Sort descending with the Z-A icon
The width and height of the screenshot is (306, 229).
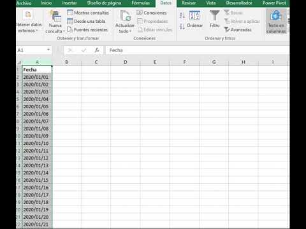point(182,27)
